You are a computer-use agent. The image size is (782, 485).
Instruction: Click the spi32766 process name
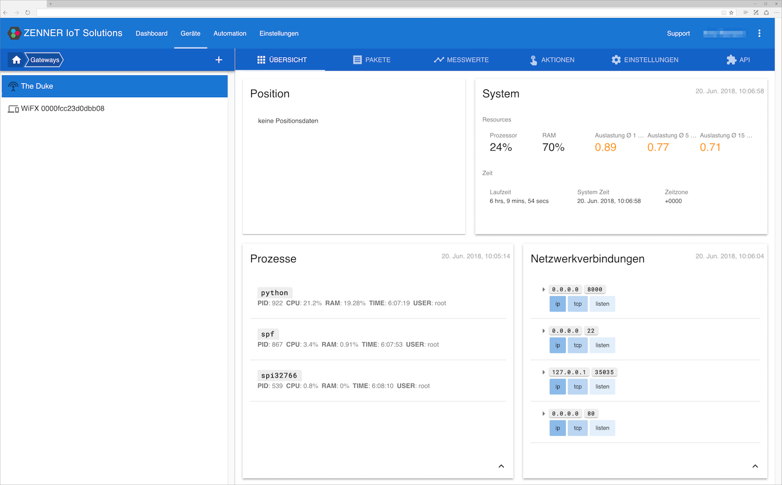click(x=279, y=376)
